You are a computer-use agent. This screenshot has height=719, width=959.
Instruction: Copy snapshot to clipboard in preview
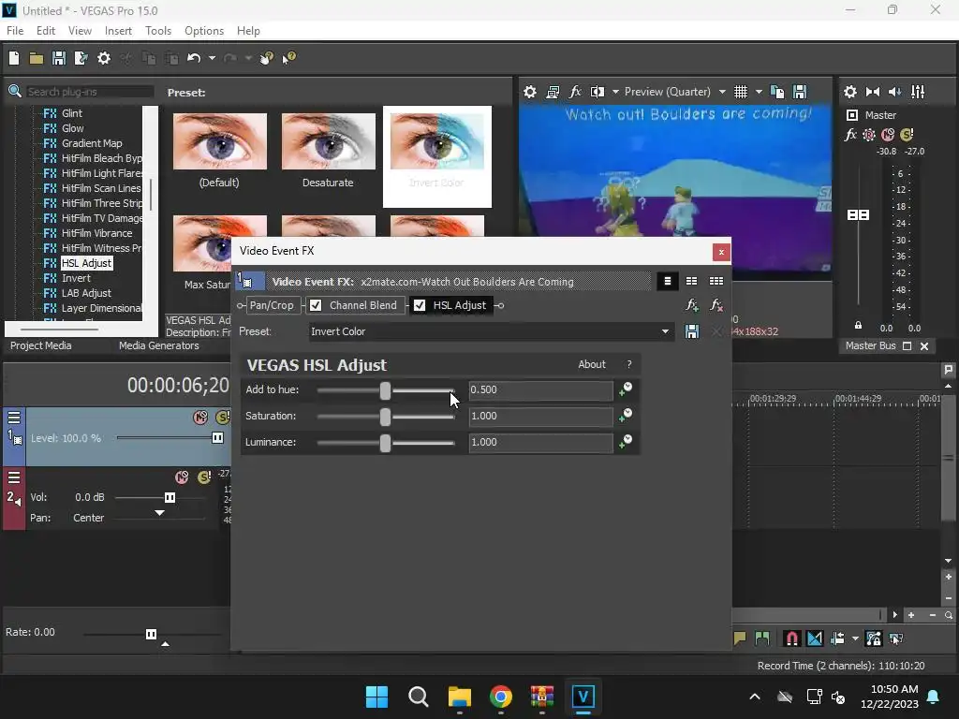pyautogui.click(x=777, y=92)
